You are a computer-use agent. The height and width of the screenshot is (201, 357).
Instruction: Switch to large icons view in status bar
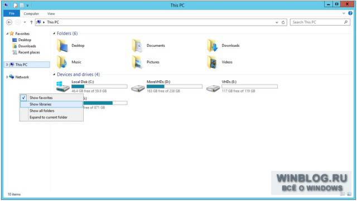pos(349,194)
